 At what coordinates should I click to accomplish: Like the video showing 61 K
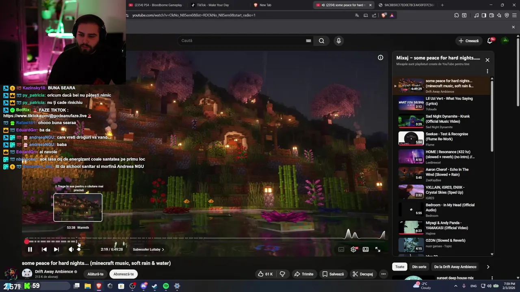[265, 274]
